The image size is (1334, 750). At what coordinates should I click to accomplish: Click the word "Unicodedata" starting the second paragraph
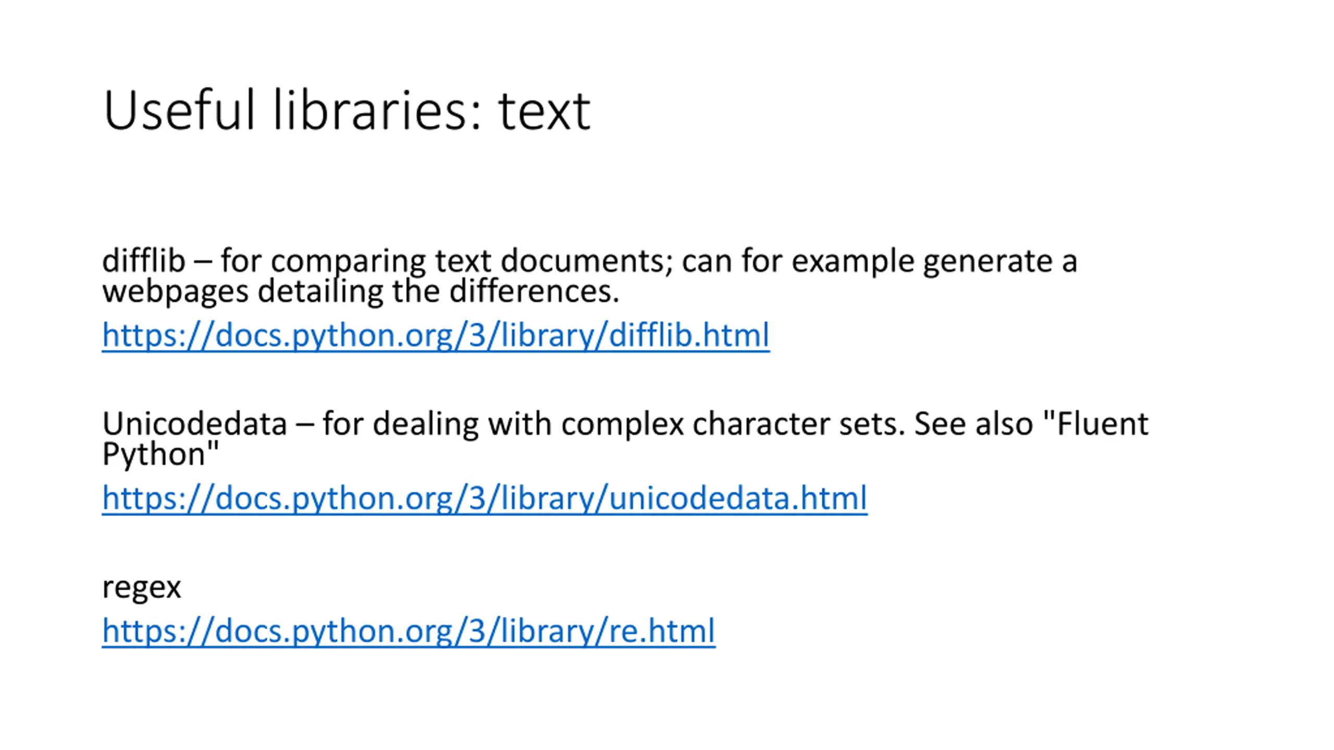click(x=194, y=423)
